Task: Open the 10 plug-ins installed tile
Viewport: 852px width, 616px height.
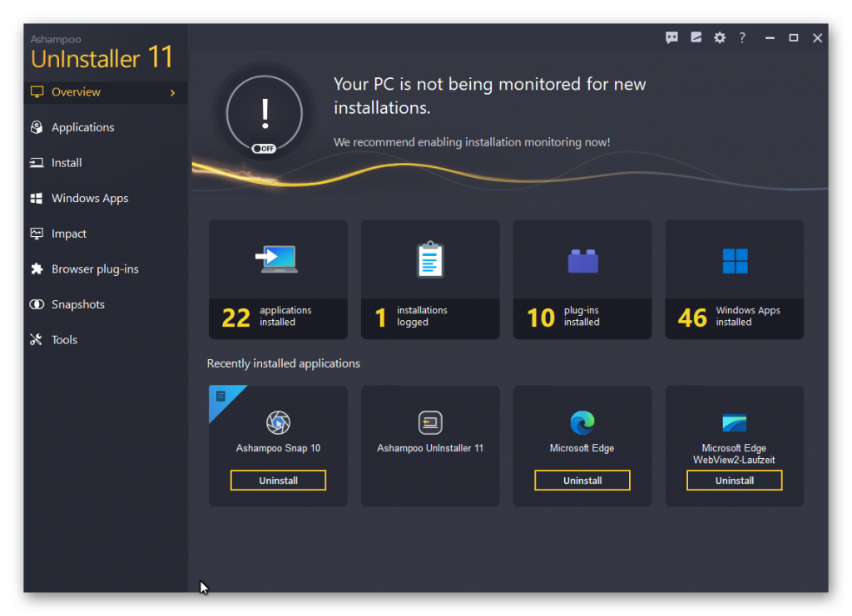Action: tap(582, 279)
